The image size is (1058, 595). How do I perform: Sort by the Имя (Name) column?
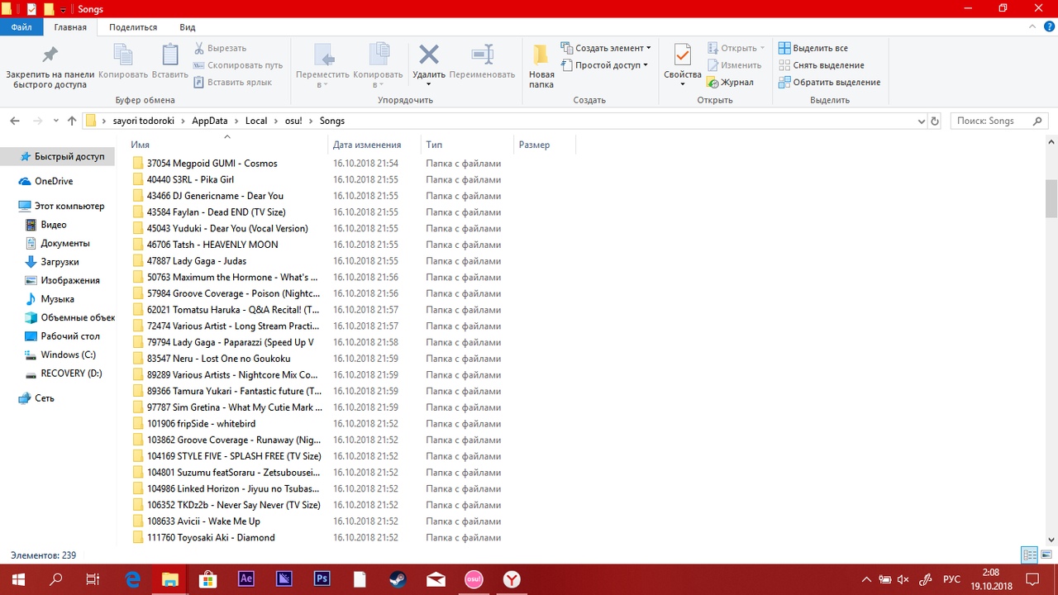tap(228, 145)
